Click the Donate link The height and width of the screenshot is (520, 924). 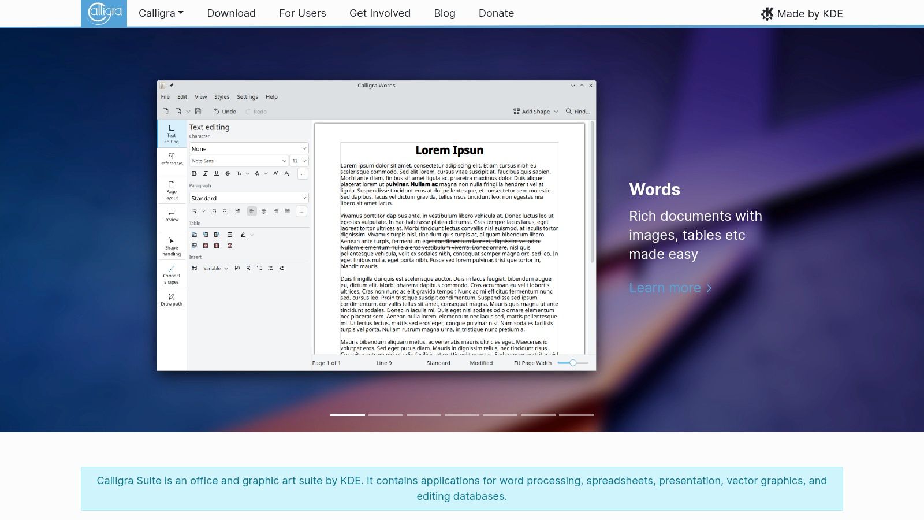(x=496, y=13)
